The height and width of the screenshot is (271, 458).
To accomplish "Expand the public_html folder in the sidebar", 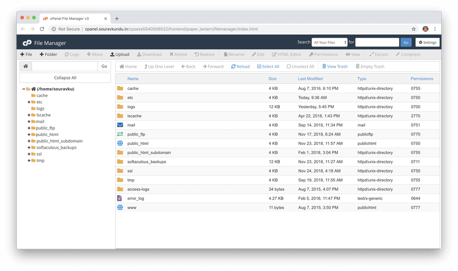I will click(x=29, y=134).
